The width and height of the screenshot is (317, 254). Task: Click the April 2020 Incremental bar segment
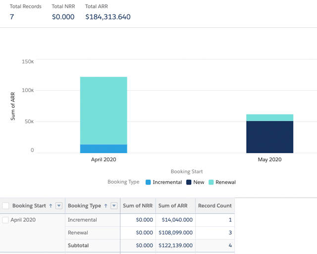click(x=104, y=149)
